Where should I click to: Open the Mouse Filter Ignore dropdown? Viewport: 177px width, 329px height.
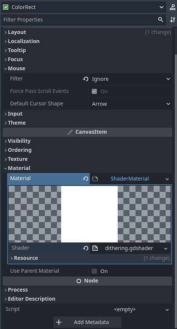pyautogui.click(x=131, y=79)
